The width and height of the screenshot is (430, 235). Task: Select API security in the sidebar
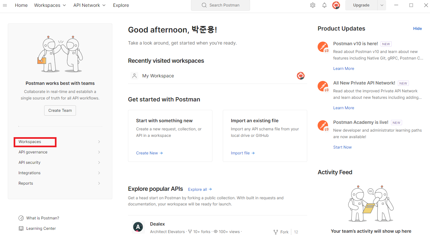coord(30,163)
